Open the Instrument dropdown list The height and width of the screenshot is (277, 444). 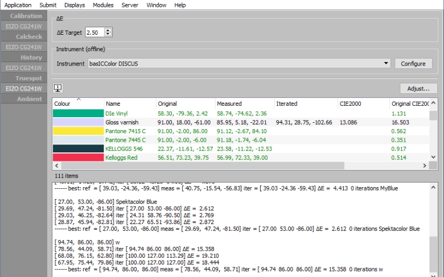coord(387,64)
